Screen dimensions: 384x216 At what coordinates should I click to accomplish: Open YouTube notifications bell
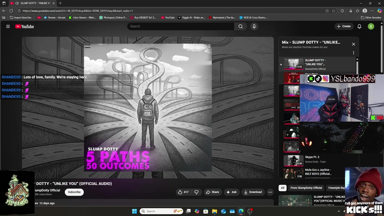(359, 26)
